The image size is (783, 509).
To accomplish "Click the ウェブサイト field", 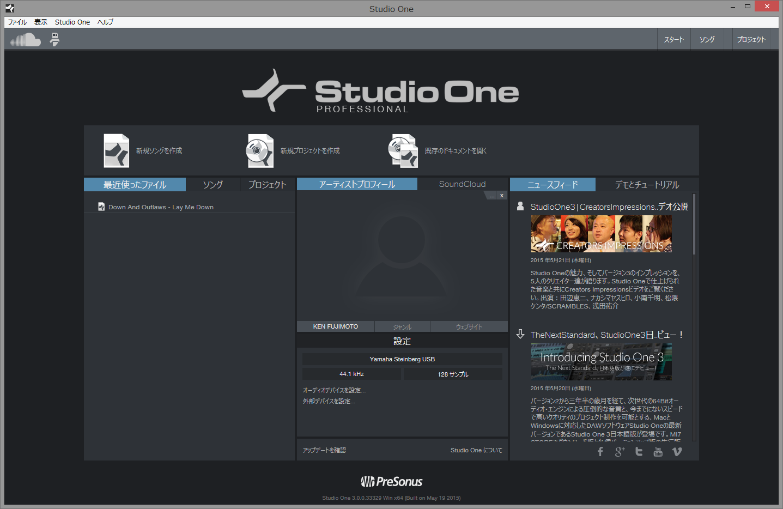I will click(469, 326).
